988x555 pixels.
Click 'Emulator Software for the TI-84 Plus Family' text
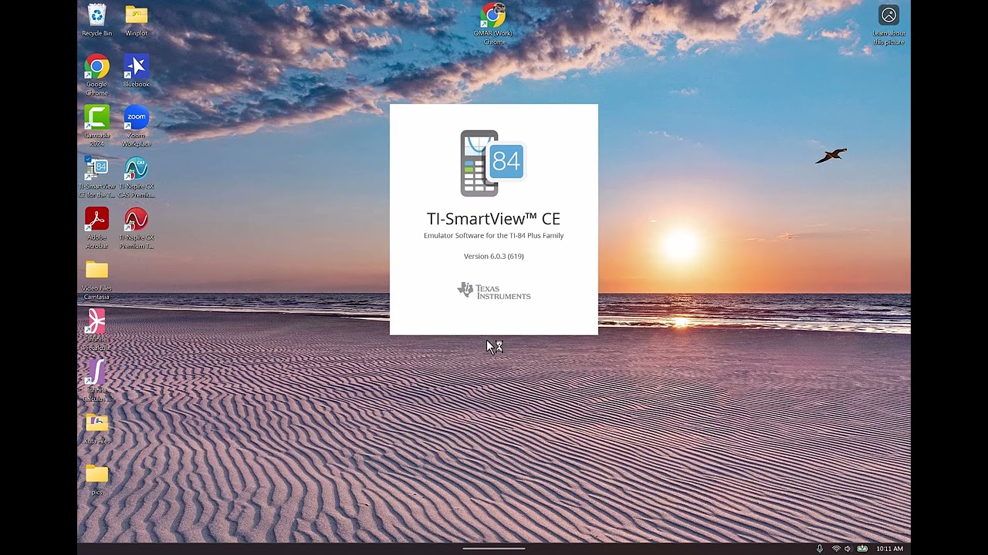(x=493, y=236)
